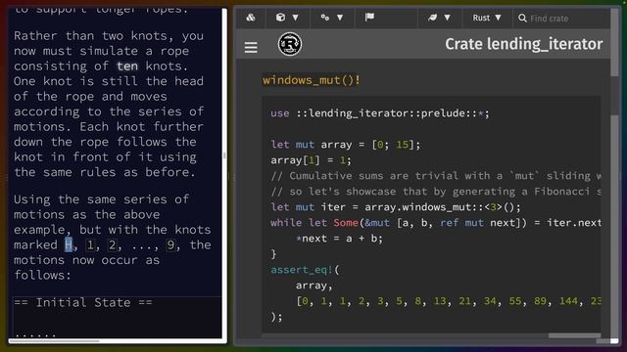The image size is (627, 352).
Task: Click the let mut iter line
Action: 396,207
